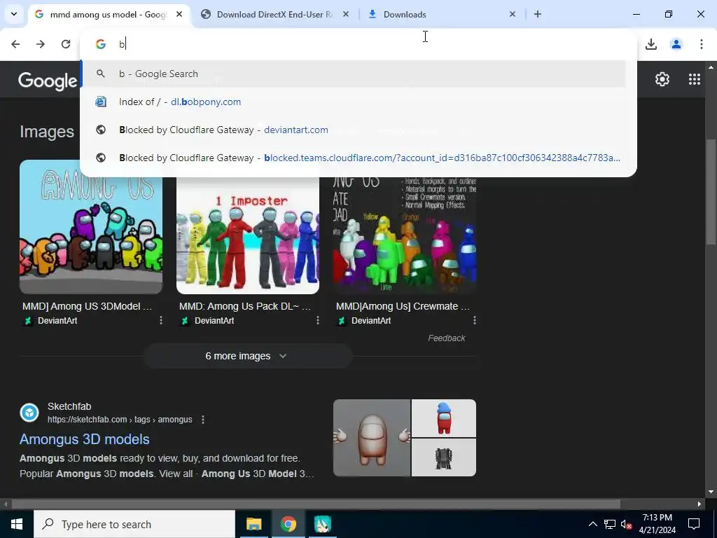Close the 'mmd among us model' tab
This screenshot has width=717, height=538.
(x=179, y=14)
